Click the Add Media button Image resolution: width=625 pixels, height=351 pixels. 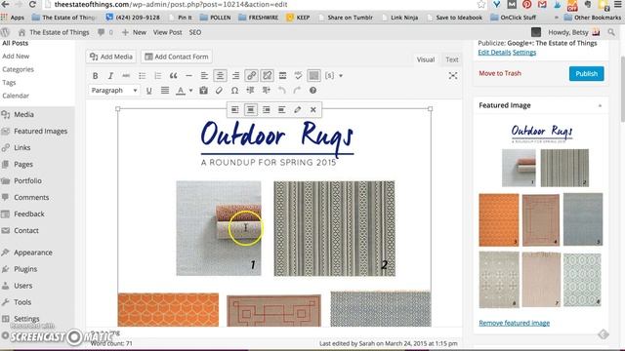pos(111,57)
